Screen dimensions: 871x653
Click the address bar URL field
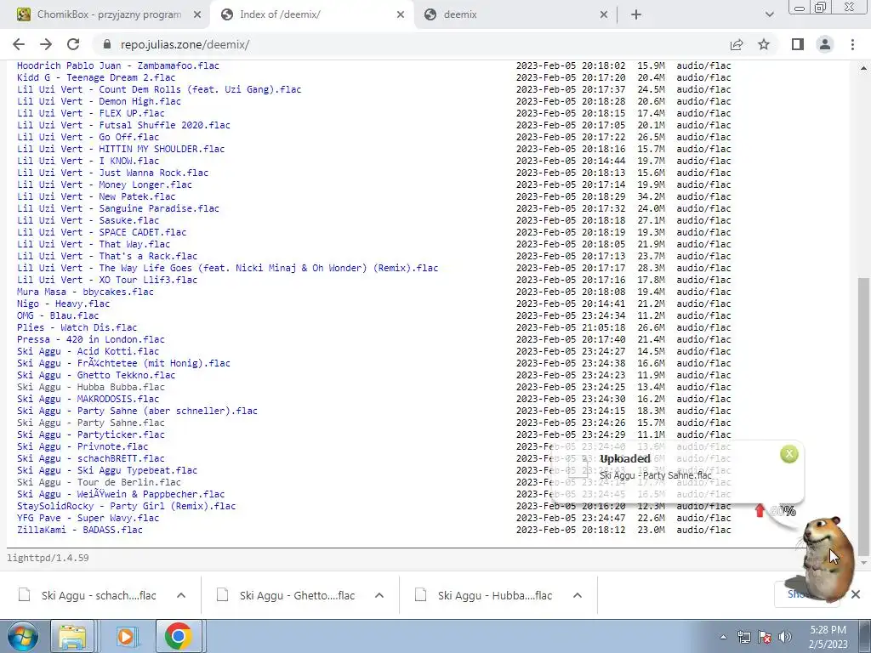click(411, 44)
